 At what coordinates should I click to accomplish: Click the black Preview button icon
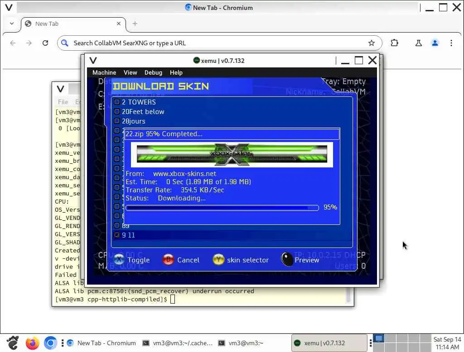click(x=287, y=260)
